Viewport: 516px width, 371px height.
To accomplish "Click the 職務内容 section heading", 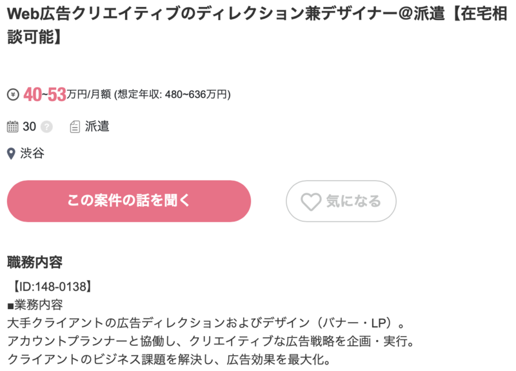I will click(34, 262).
